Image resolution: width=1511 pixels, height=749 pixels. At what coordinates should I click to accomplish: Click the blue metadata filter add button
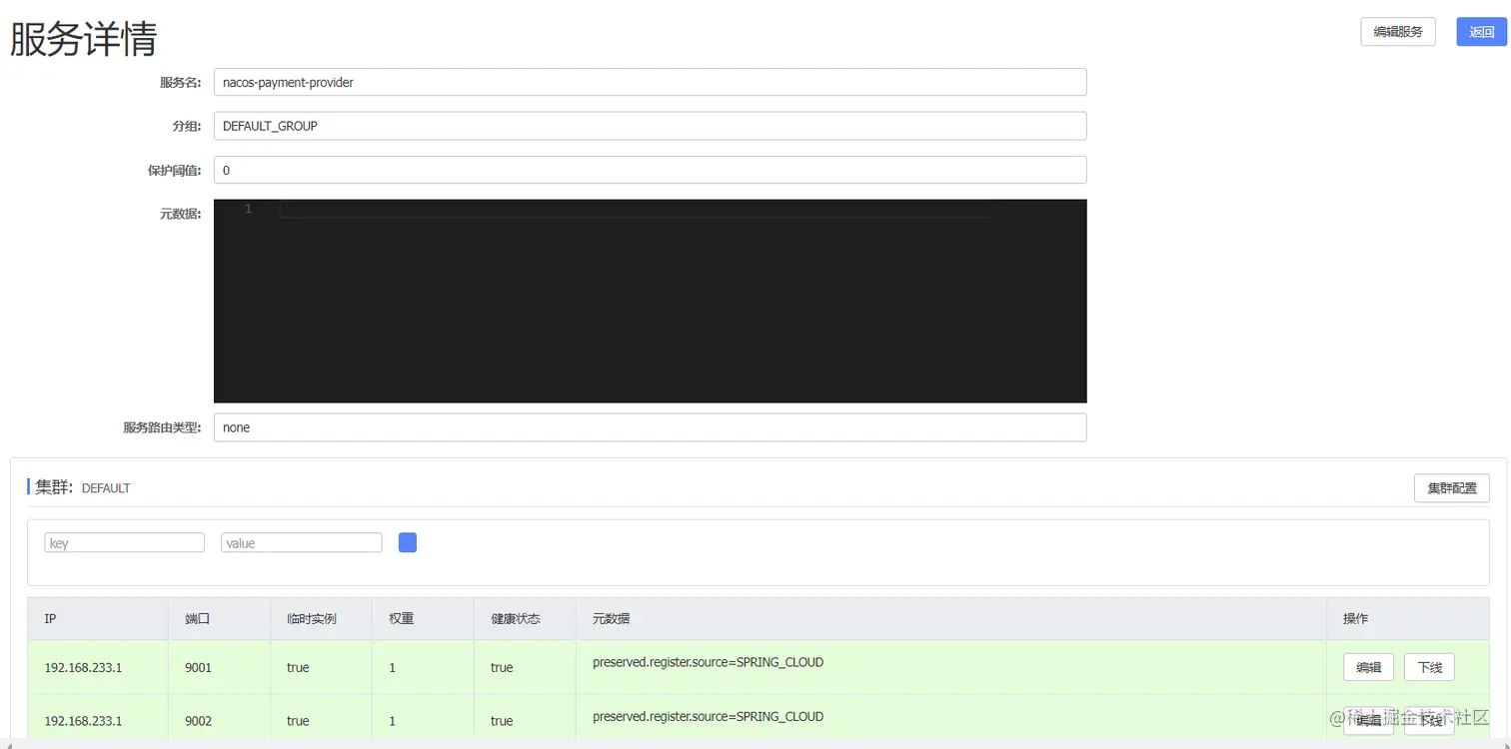coord(408,542)
